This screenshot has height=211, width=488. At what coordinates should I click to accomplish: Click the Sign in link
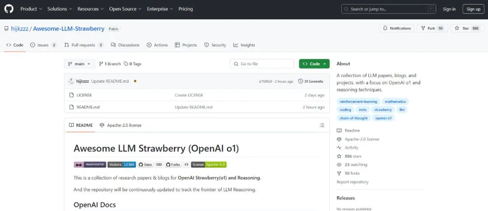(x=449, y=9)
